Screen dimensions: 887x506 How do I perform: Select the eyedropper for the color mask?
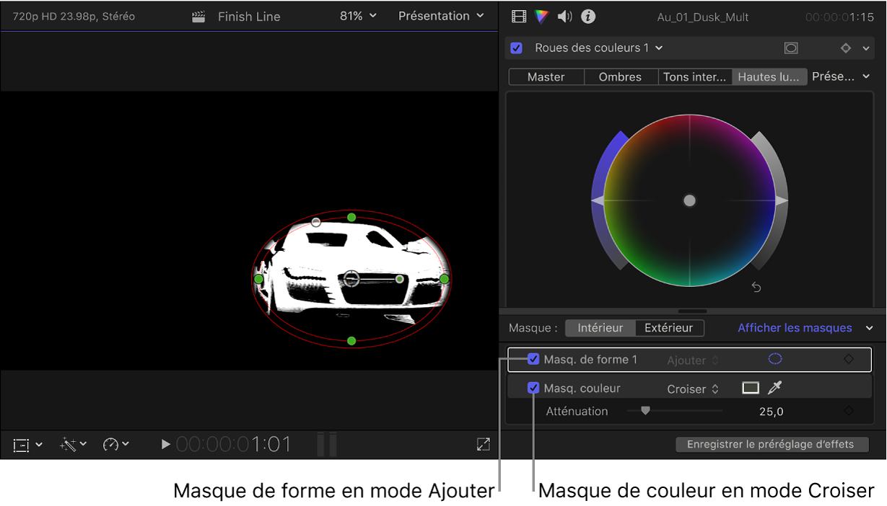coord(773,388)
